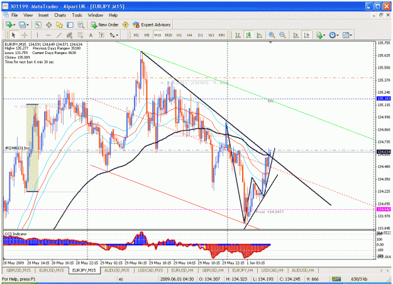
Task: Click the New Order plus-document icon
Action: (94, 25)
